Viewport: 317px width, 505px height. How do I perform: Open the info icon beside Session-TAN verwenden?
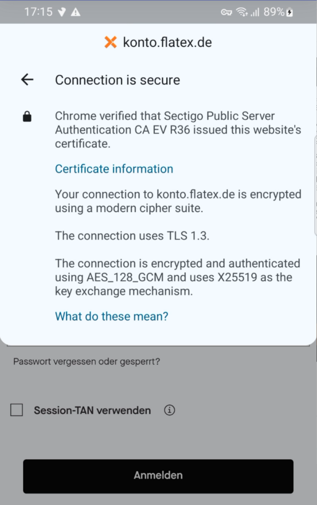(x=170, y=410)
